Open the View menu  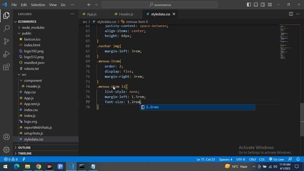click(53, 5)
